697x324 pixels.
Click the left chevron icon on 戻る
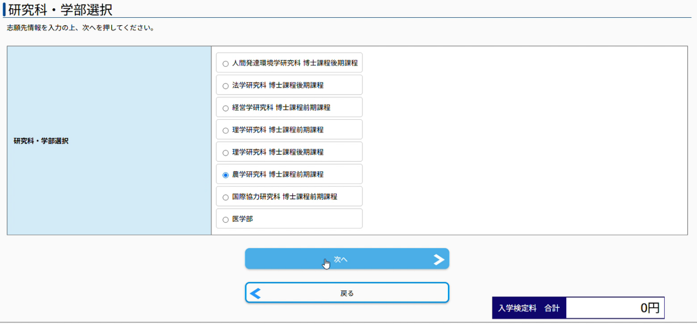click(256, 293)
